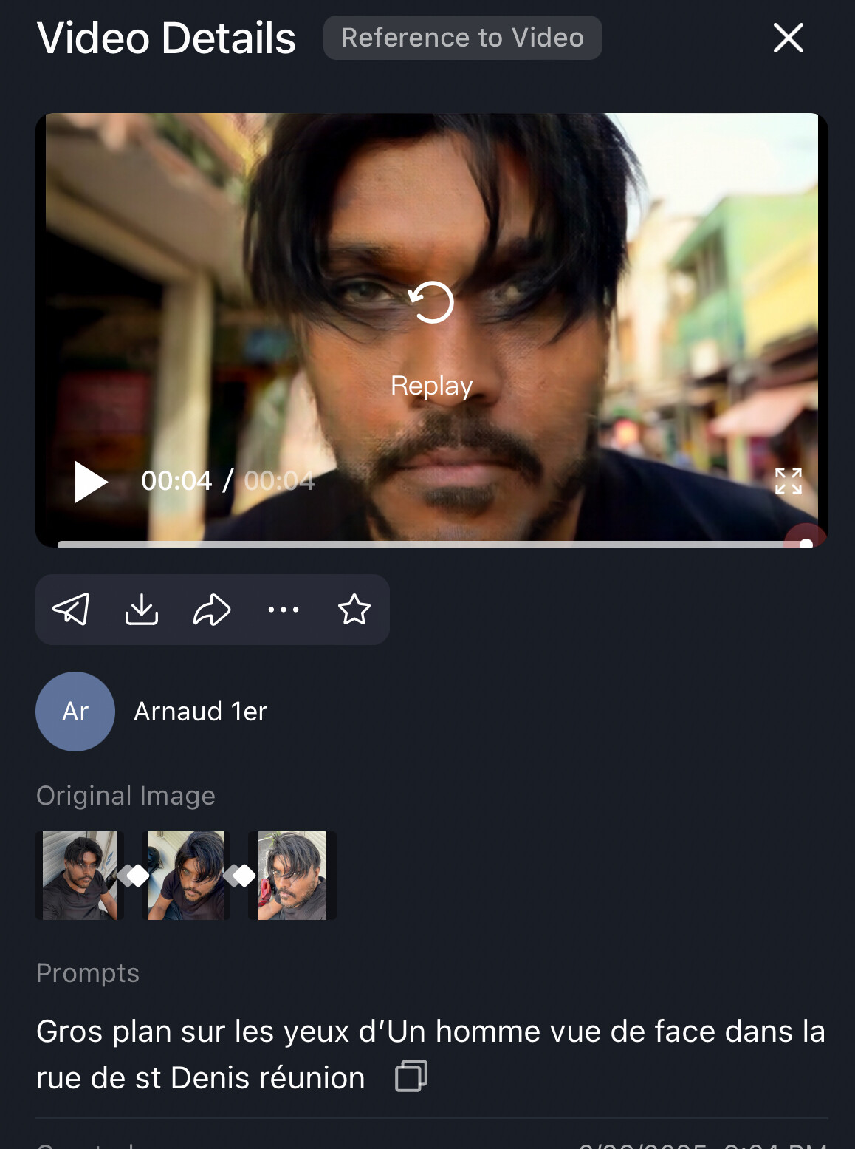Download the video
This screenshot has width=855, height=1149.
coord(142,610)
